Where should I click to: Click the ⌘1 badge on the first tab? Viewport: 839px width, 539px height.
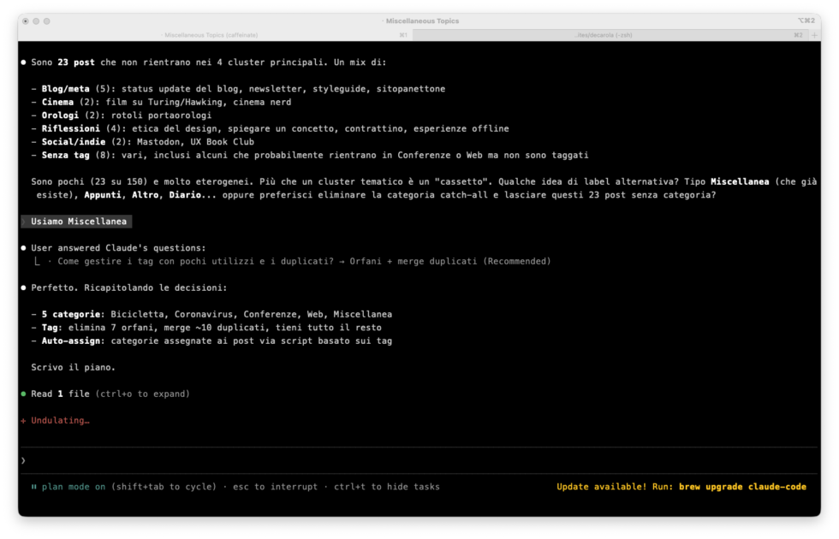(x=402, y=35)
